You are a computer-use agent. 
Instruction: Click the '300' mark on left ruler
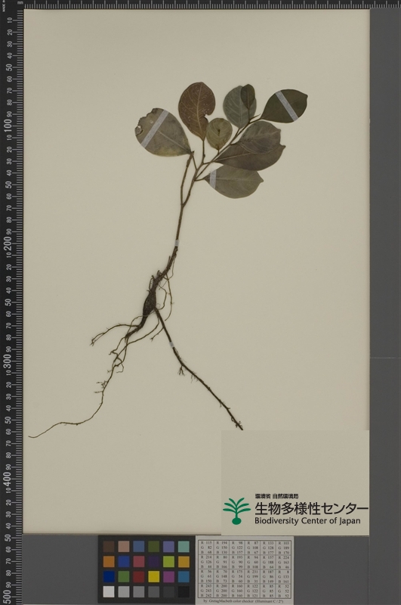[8, 361]
